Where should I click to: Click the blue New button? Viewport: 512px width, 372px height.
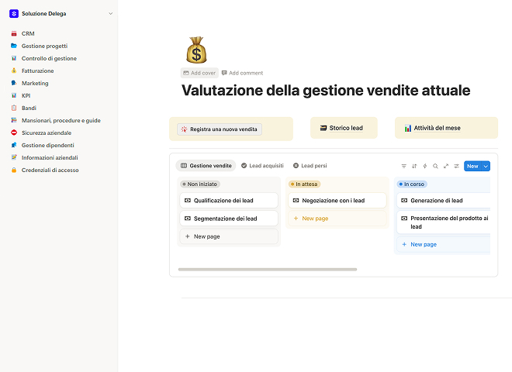[x=472, y=166]
